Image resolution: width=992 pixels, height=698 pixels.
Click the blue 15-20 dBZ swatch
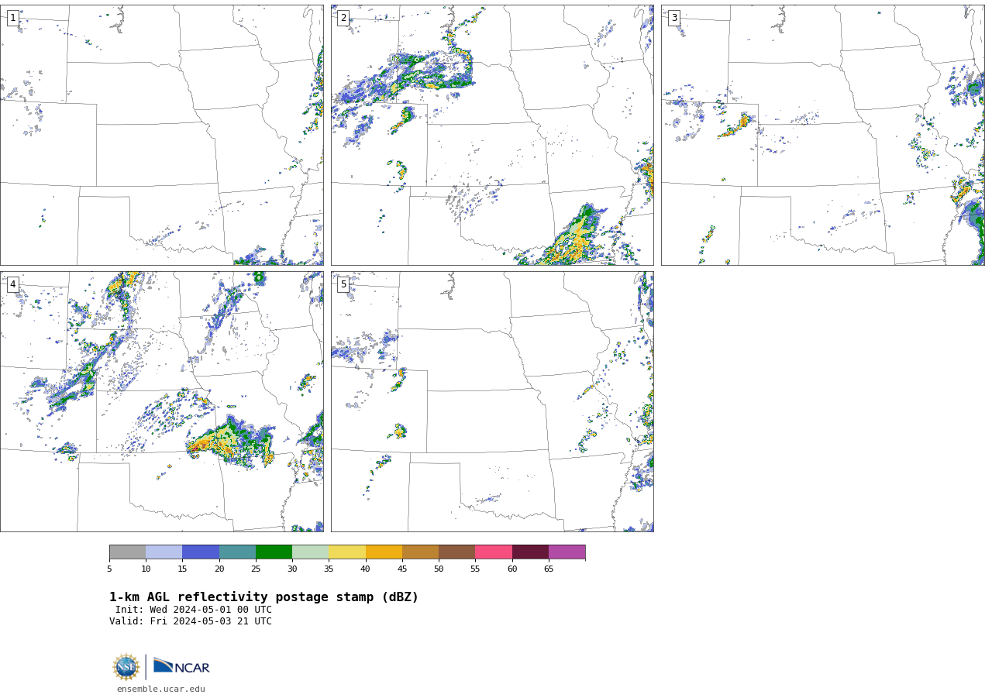click(x=201, y=552)
